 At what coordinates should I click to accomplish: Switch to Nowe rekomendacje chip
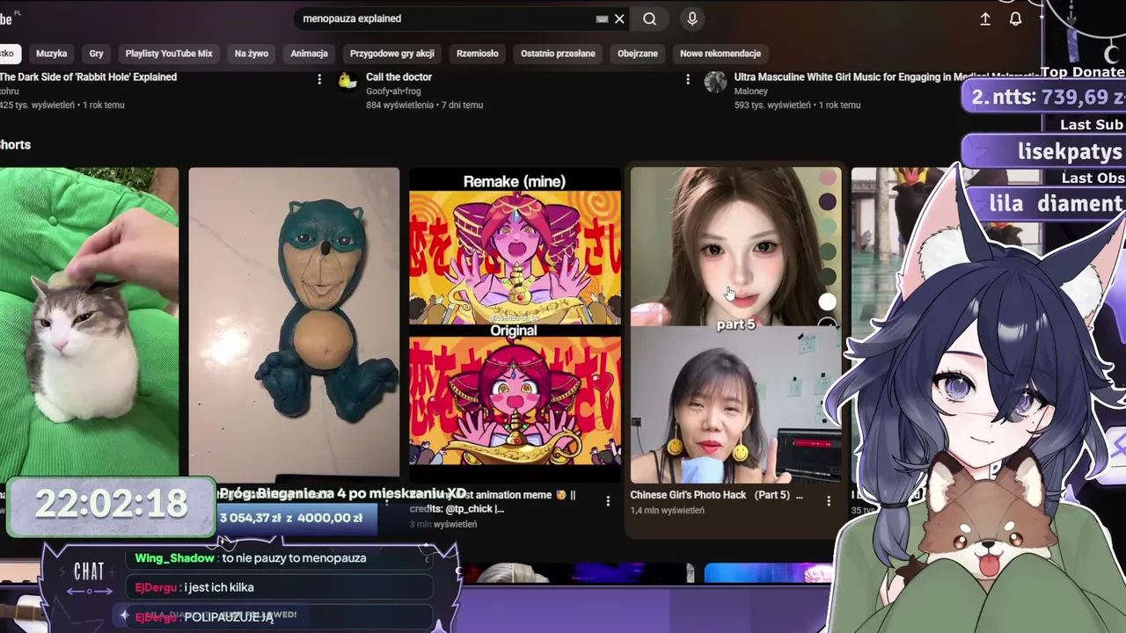click(720, 54)
